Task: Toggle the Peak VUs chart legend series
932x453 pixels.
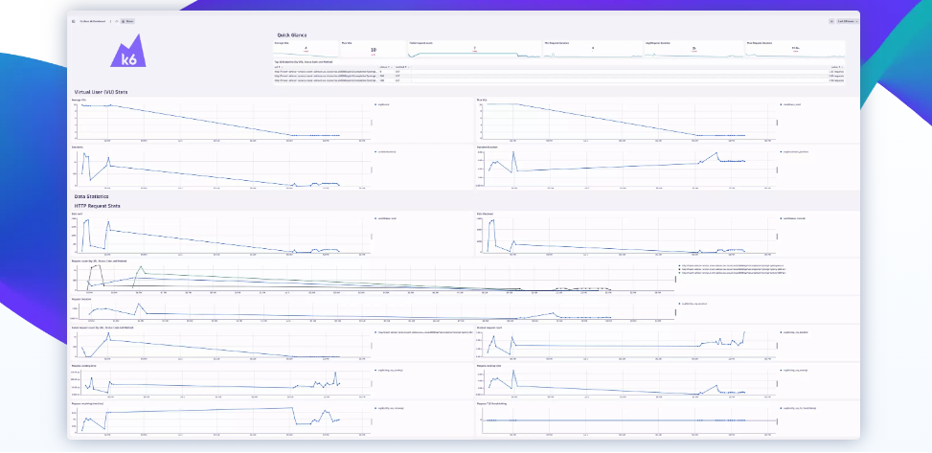Action: tap(790, 104)
